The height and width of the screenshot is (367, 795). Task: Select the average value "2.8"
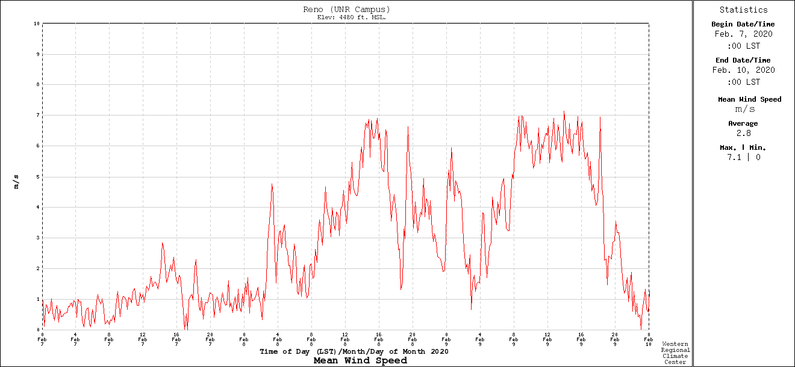743,134
